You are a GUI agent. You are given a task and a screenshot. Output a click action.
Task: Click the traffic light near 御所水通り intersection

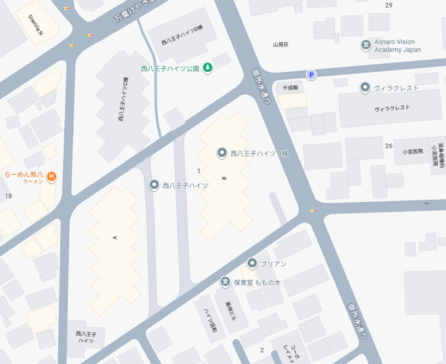click(x=313, y=211)
